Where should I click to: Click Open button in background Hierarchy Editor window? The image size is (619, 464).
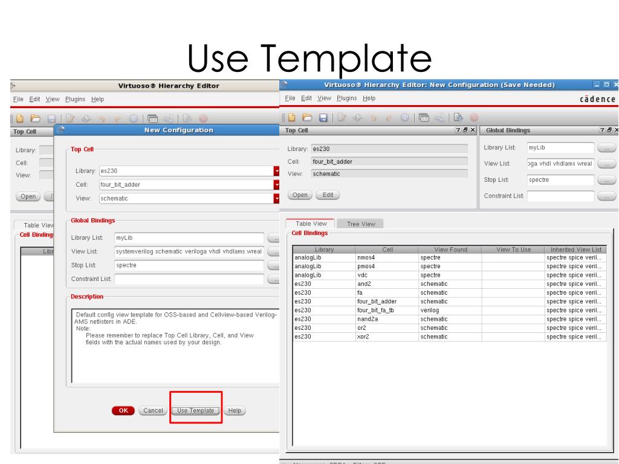pos(28,196)
